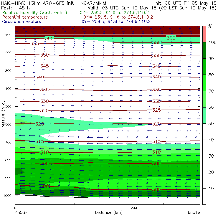The height and width of the screenshot is (218, 218).
Task: Click the 'NCAR/MMM' header text
Action: tap(93, 3)
